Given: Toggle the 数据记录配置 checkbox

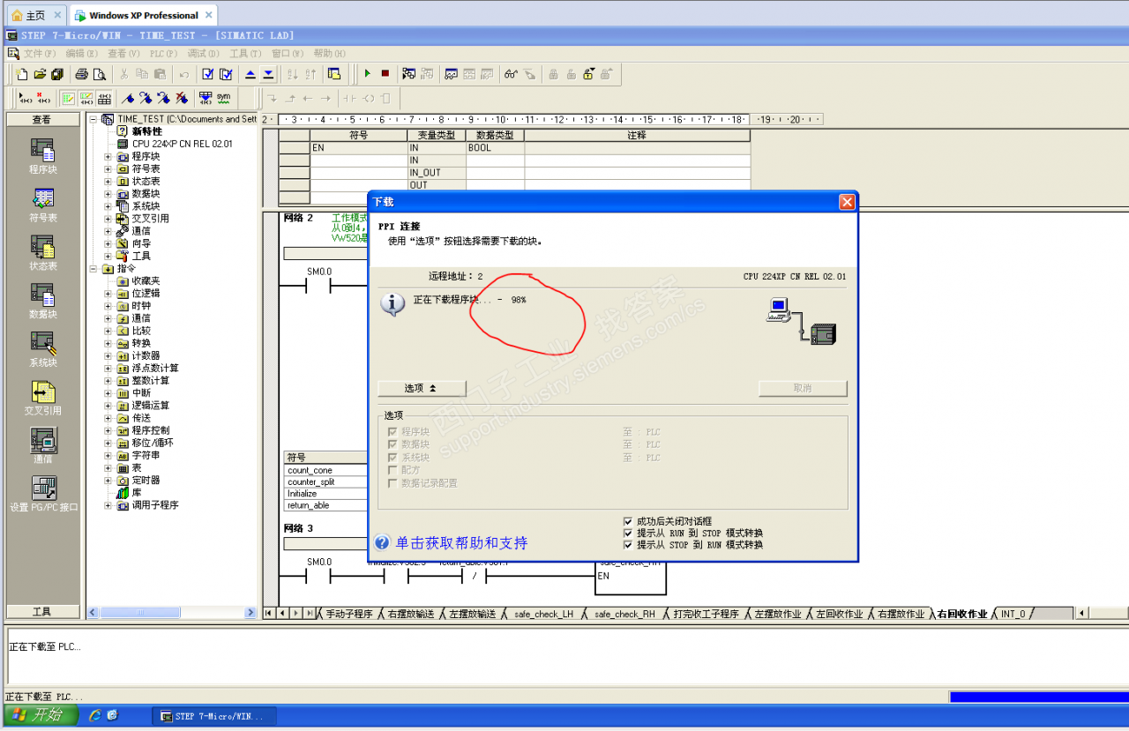Looking at the screenshot, I should click(x=392, y=483).
